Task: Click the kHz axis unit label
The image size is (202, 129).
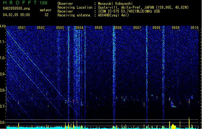Action: [x=3, y=26]
